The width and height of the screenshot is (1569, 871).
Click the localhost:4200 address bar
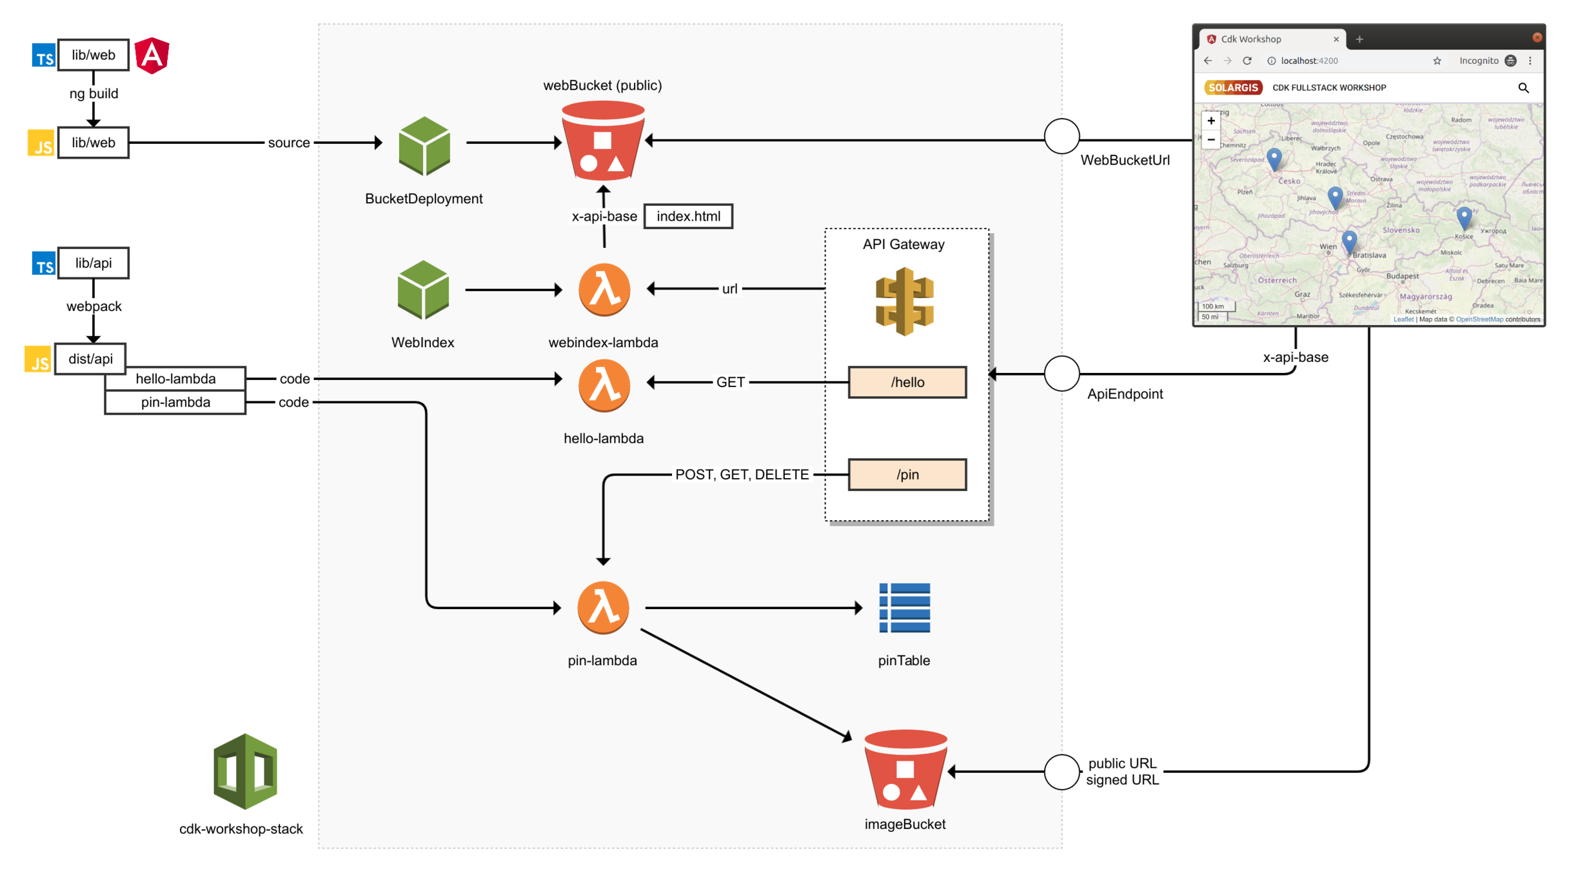(x=1309, y=61)
